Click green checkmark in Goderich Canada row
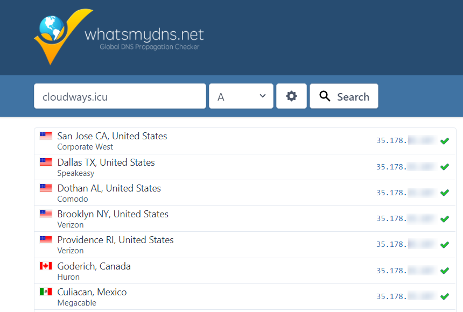 click(x=444, y=271)
